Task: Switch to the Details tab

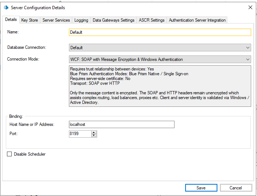Action: point(11,20)
